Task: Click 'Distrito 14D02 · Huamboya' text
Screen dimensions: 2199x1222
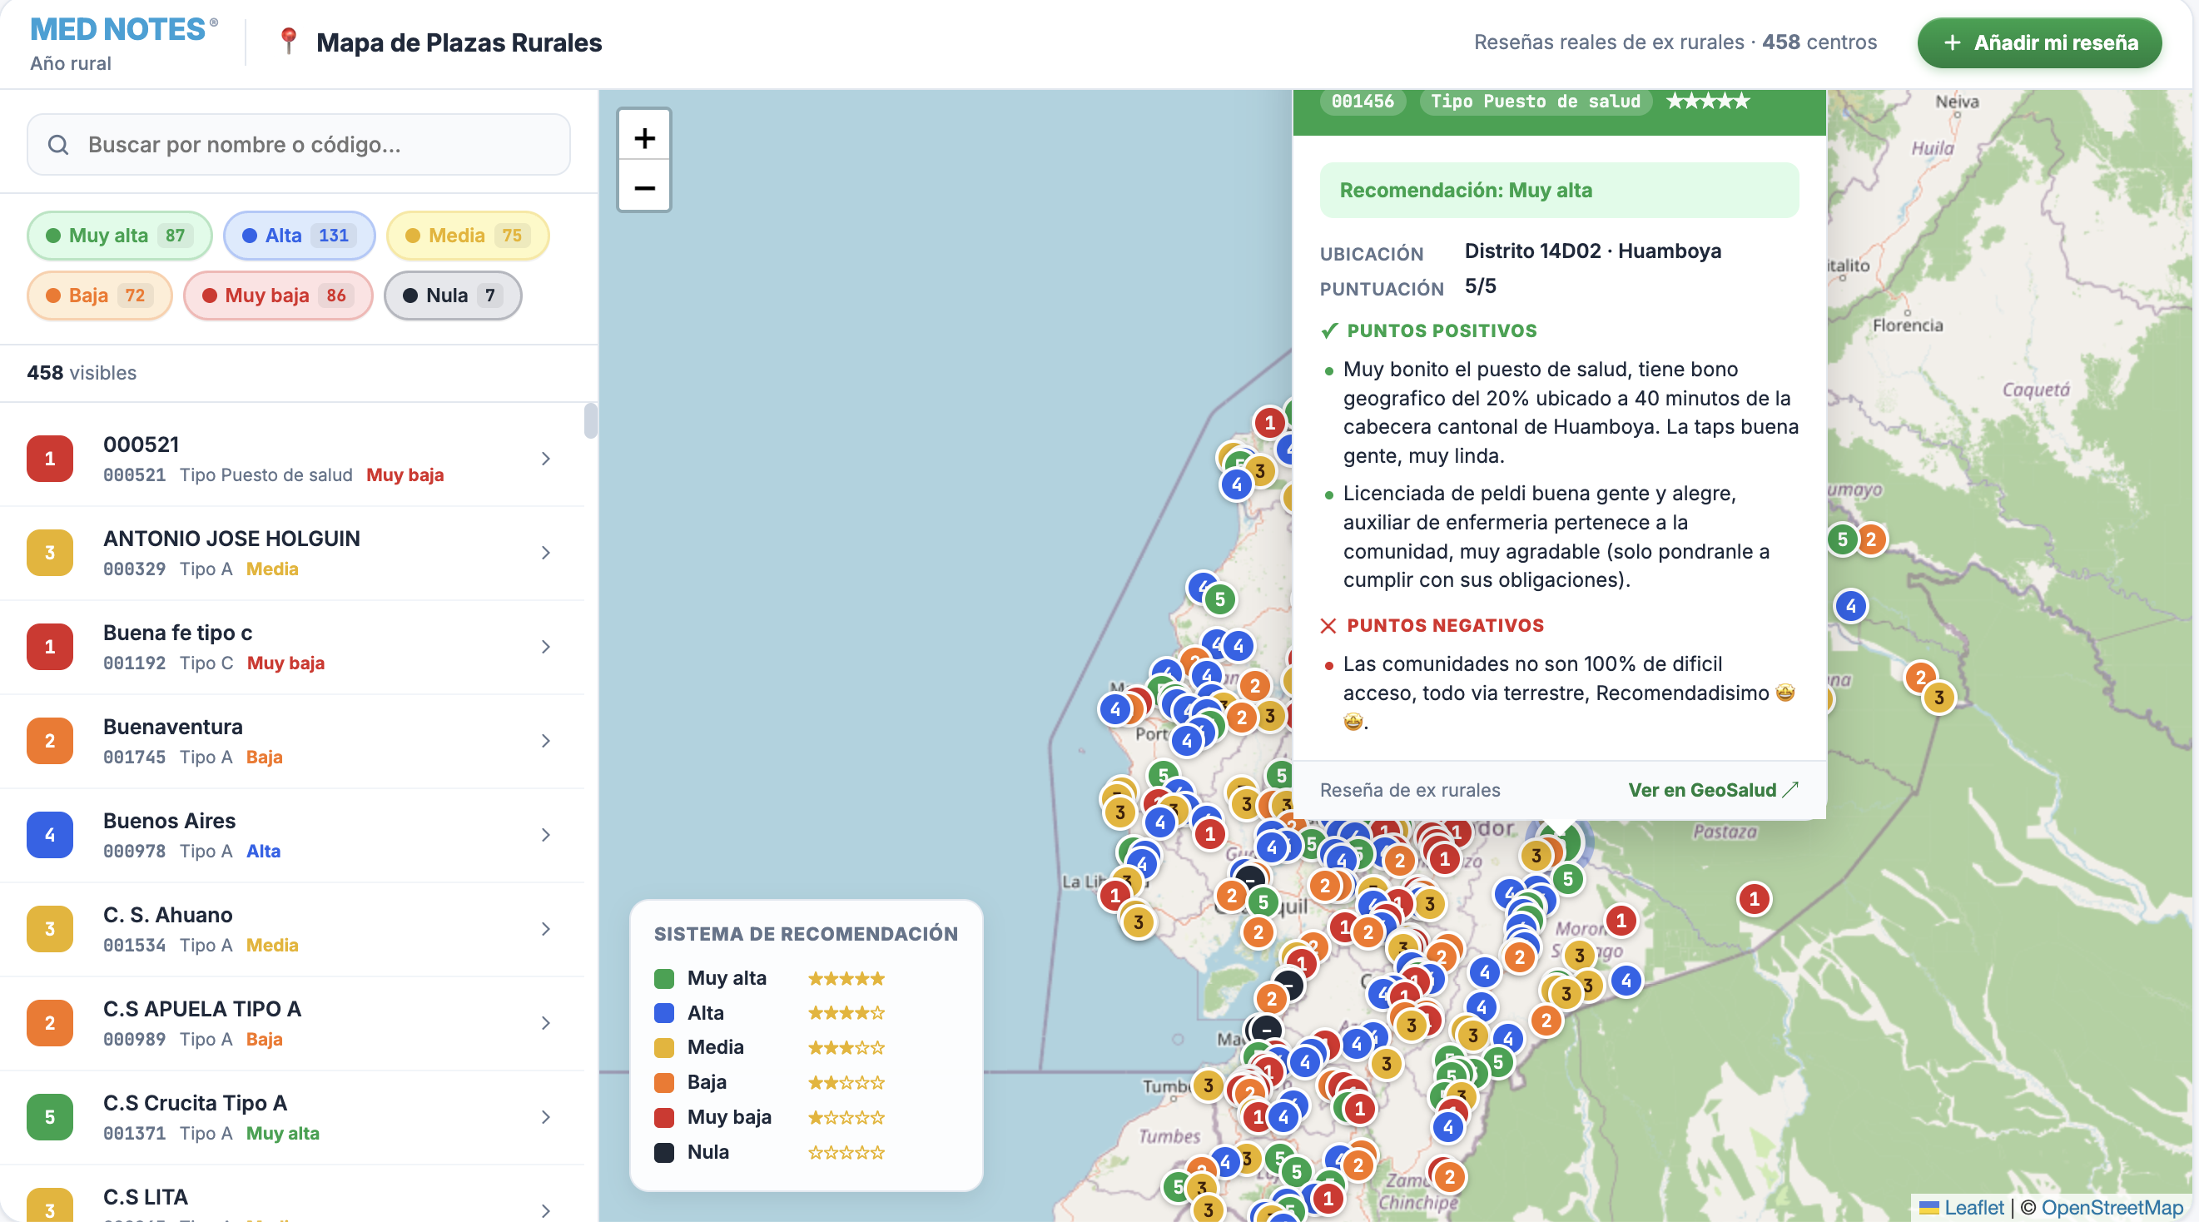Action: tap(1593, 251)
